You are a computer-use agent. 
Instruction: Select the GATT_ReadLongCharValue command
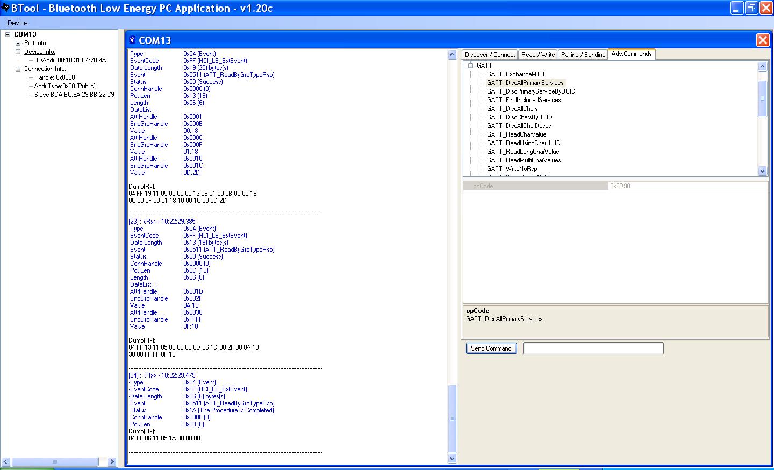tap(523, 152)
